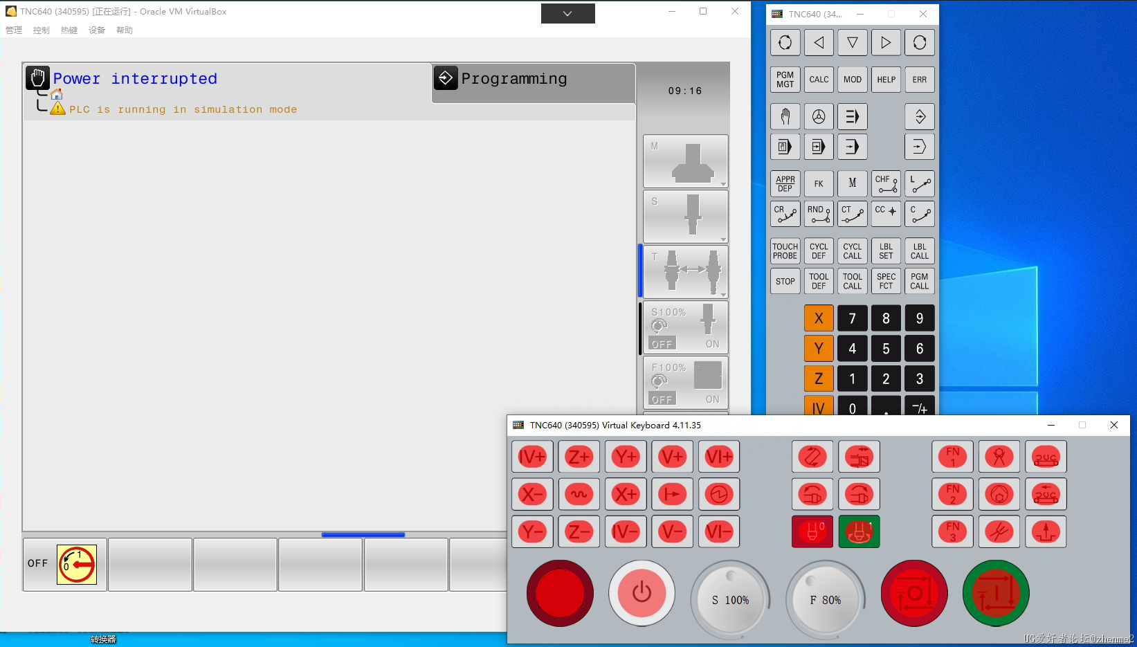Click the chip conveyor button
Image resolution: width=1137 pixels, height=647 pixels.
click(x=1046, y=457)
